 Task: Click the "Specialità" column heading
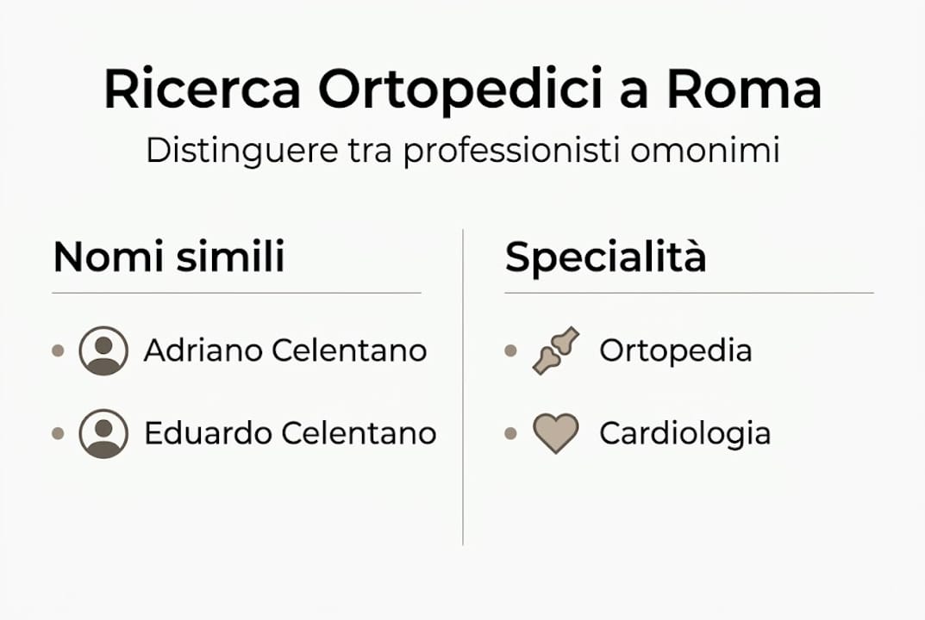[605, 257]
